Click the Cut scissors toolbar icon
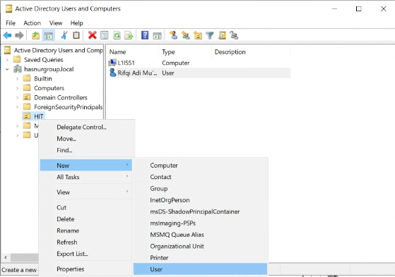Screen dimensions: 395x277 click(x=64, y=35)
